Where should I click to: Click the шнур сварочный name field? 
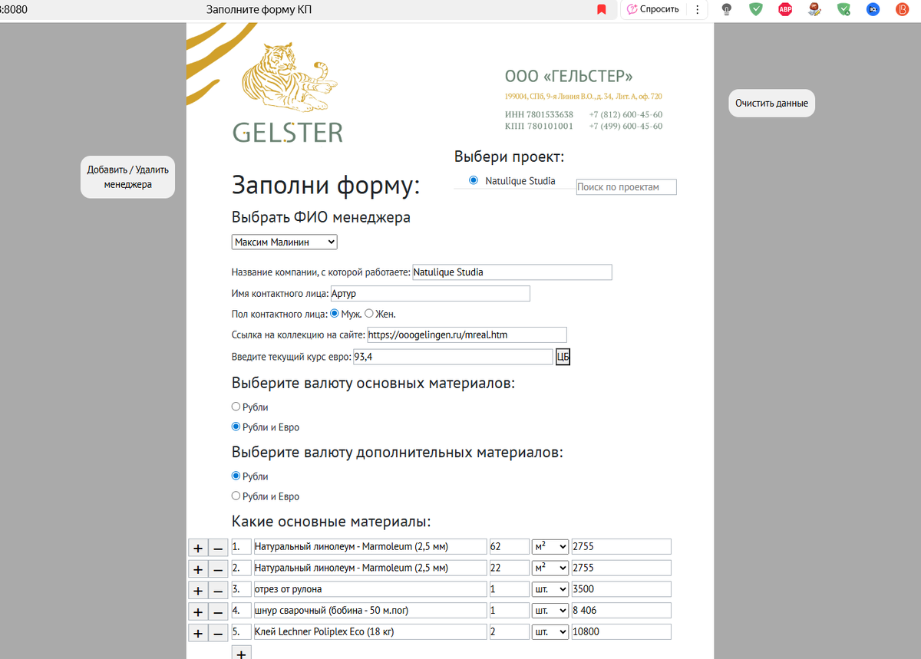click(370, 611)
